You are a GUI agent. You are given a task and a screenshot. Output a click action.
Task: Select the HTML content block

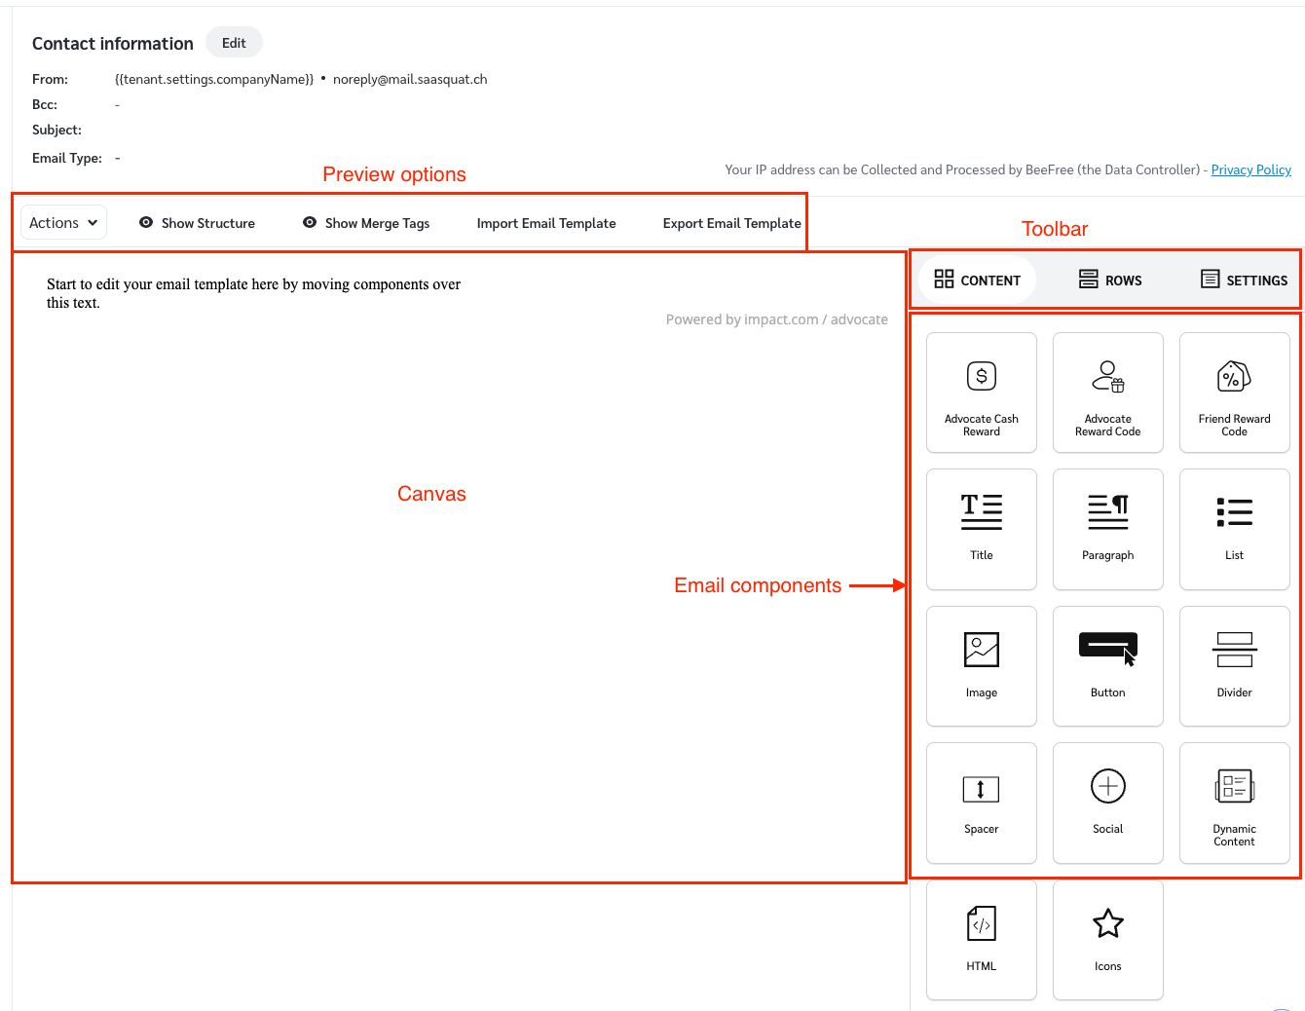coord(981,940)
